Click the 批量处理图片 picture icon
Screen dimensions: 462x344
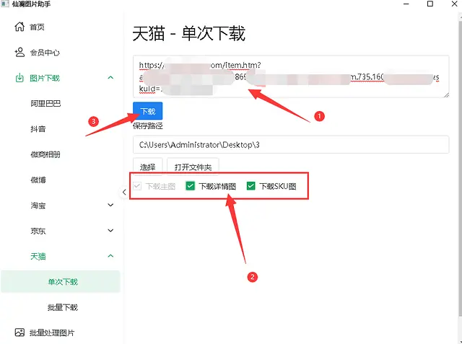19,332
